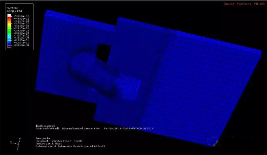This screenshot has height=155, width=267.
Task: Click the (Avg: 75%) legend label
Action: [15, 11]
